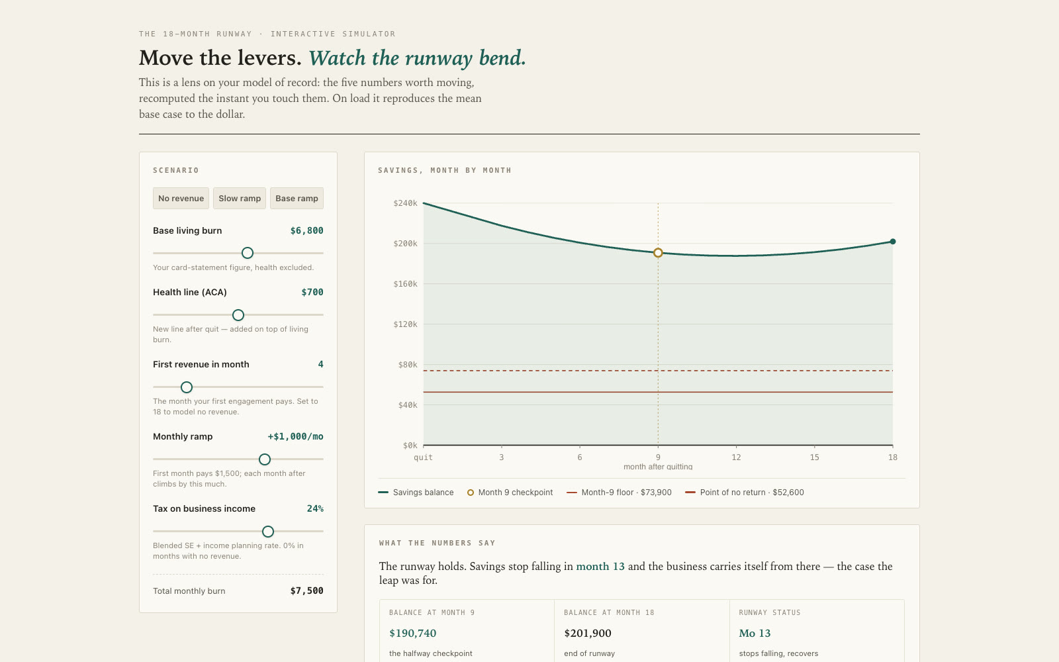Click the highlighted 'month 13' text in summary
Viewport: 1059px width, 662px height.
600,567
